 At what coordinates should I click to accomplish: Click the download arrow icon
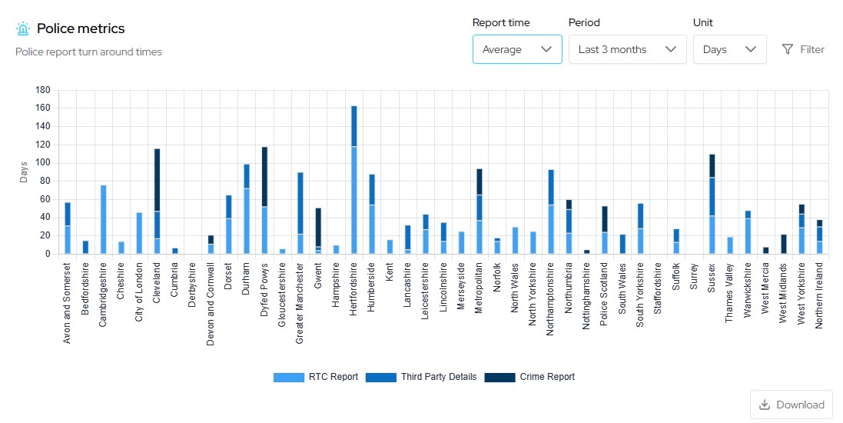point(764,405)
